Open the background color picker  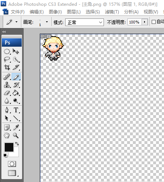[16, 154]
